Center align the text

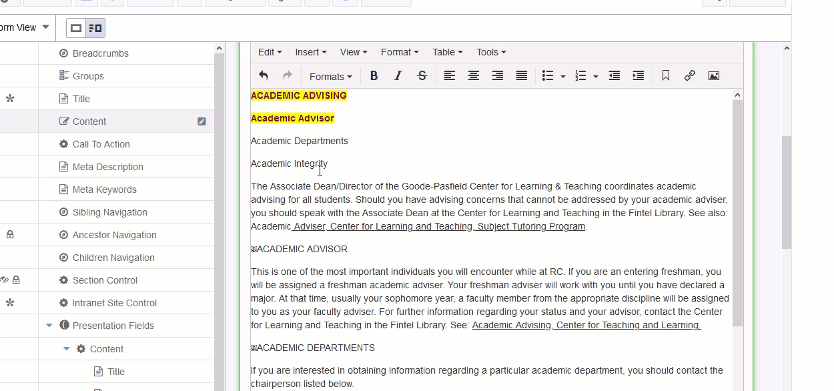[474, 76]
